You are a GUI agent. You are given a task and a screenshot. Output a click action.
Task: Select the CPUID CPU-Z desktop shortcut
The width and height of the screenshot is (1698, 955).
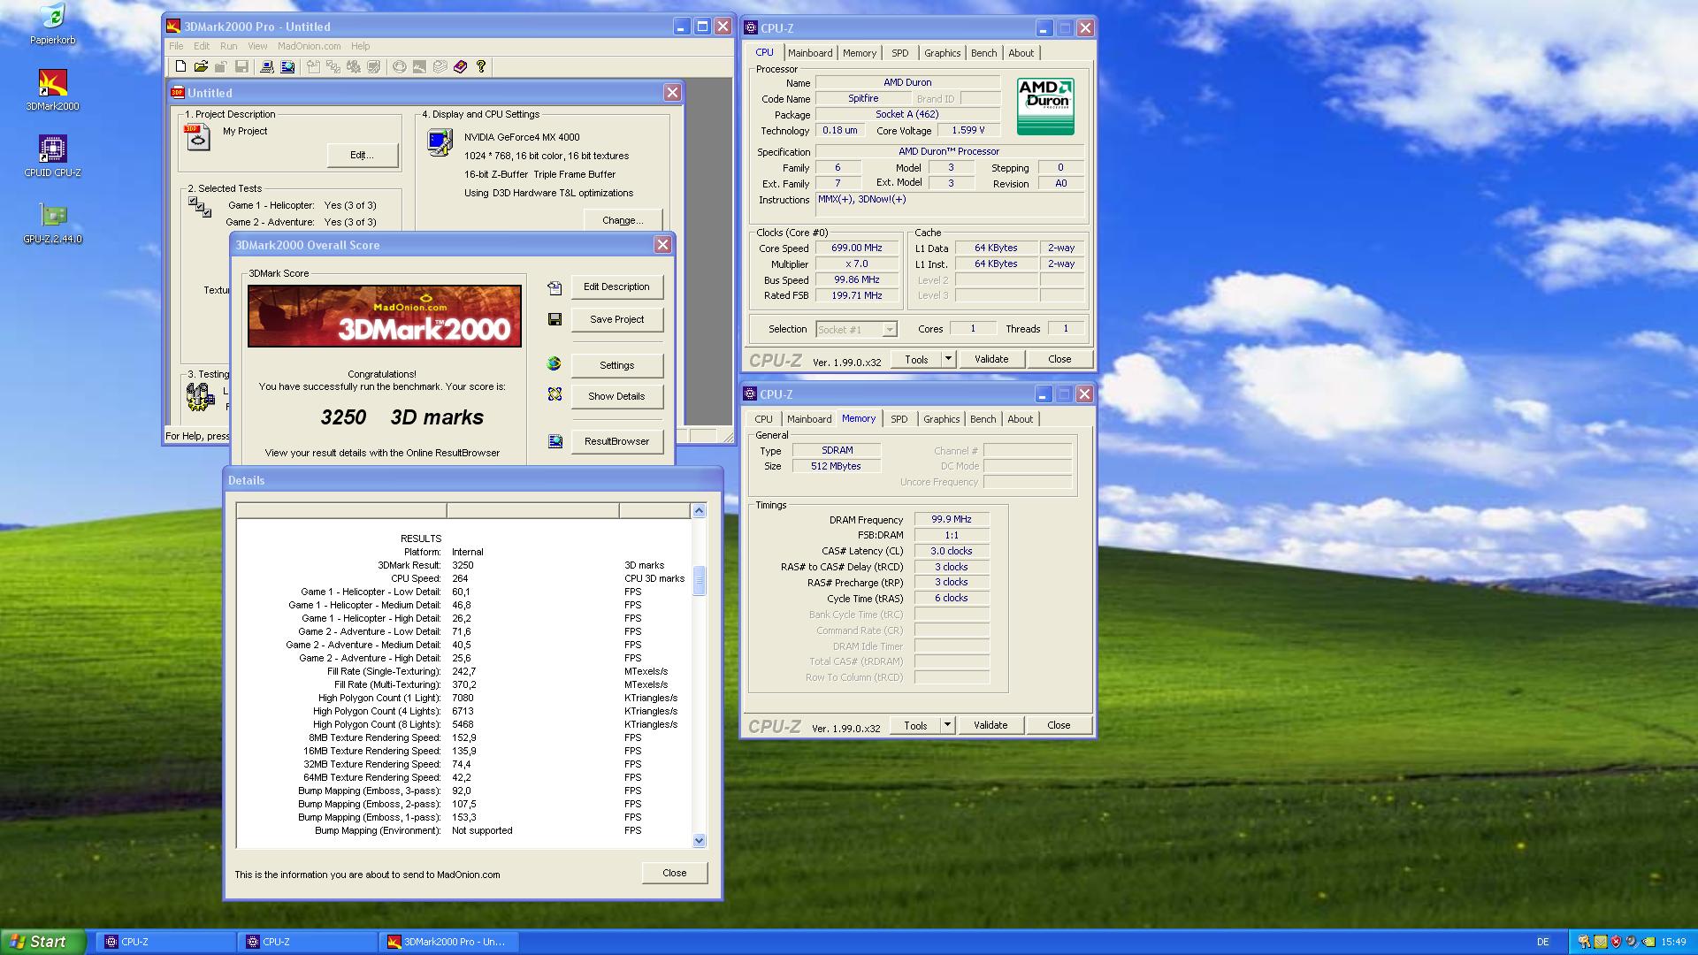pos(52,157)
